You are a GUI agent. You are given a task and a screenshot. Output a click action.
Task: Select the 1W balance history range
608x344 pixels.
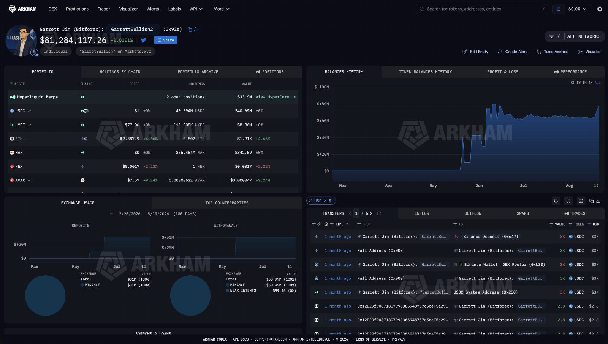click(x=578, y=82)
